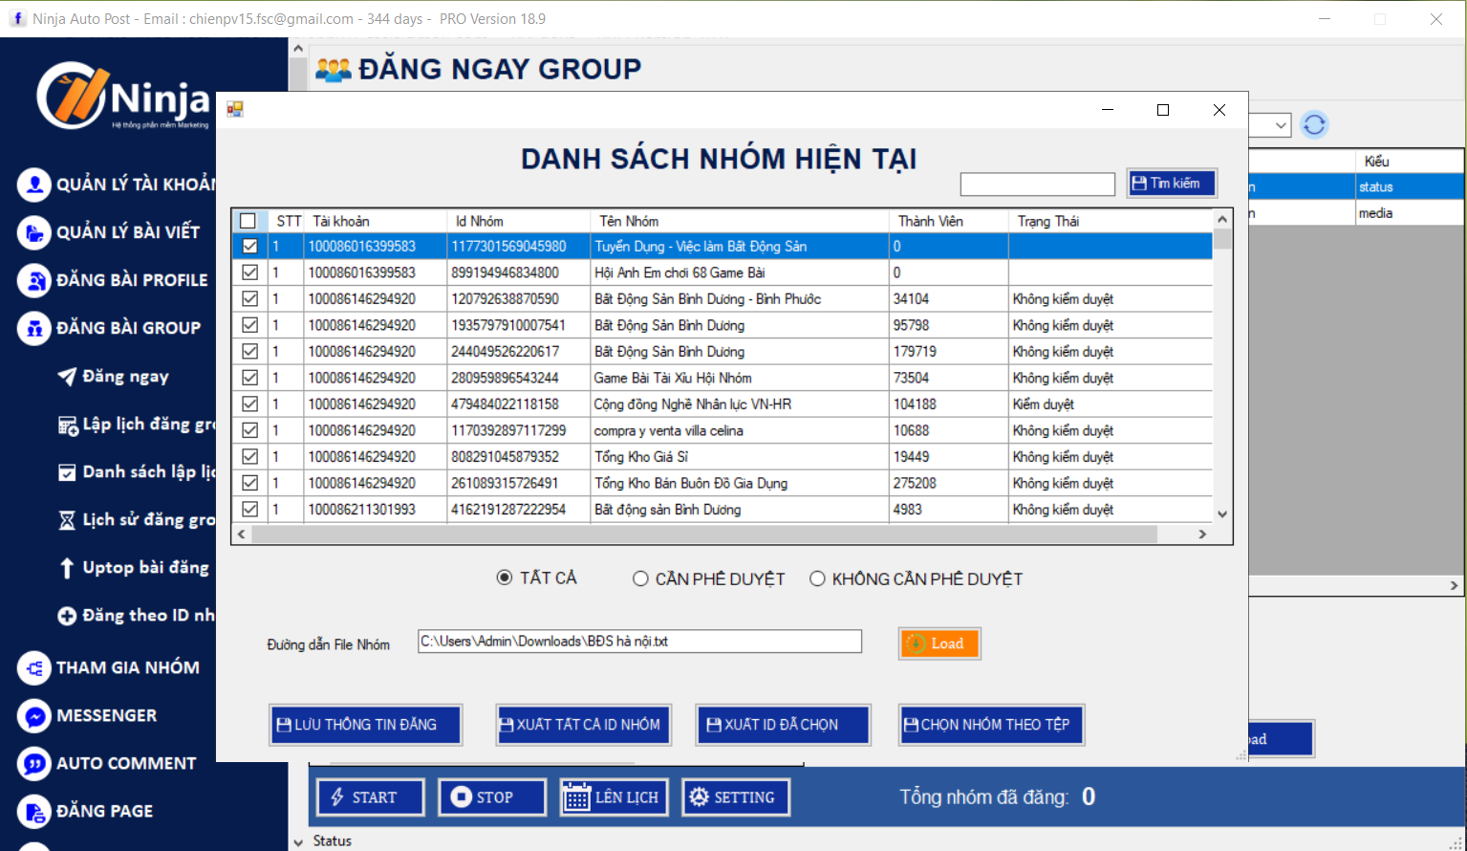Click the Danh sách lập lịch check icon
1467x851 pixels.
pos(67,472)
